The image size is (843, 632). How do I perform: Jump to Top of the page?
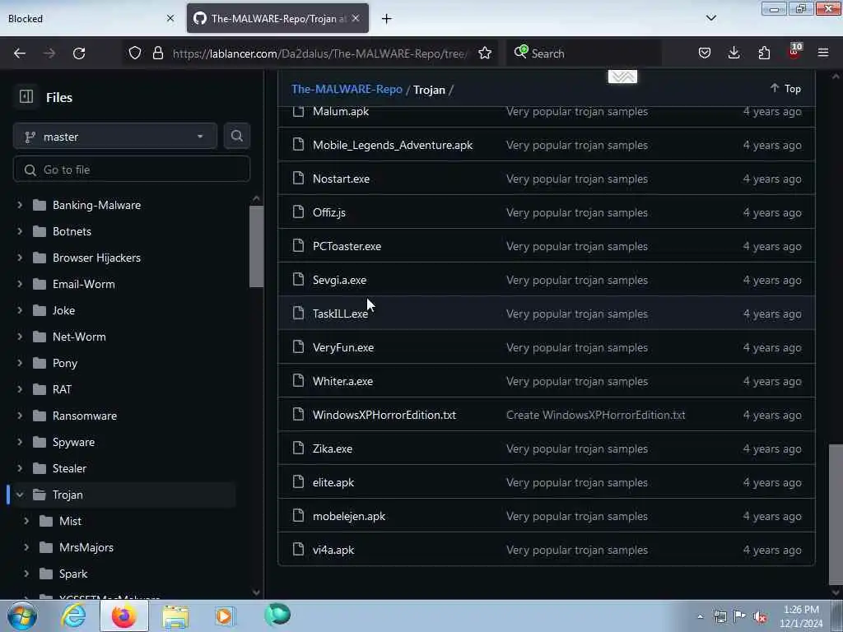(x=785, y=88)
